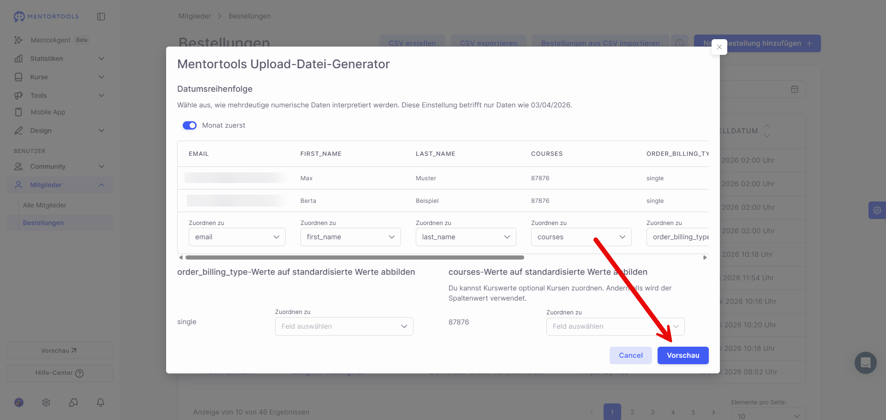Open the last_name mapping dropdown
Viewport: 886px width, 420px height.
coord(466,237)
